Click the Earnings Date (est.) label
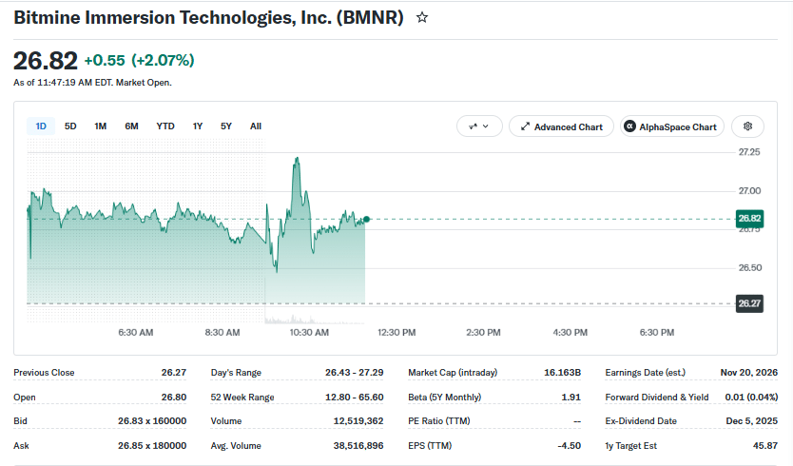Screen dimensions: 793x466 pyautogui.click(x=646, y=373)
